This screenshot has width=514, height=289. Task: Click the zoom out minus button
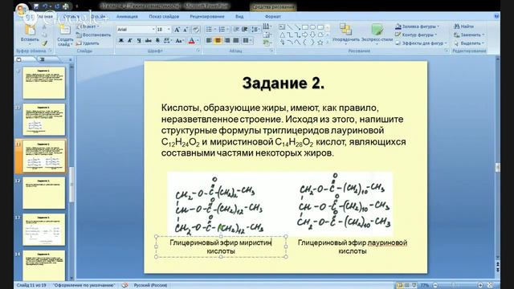coord(435,286)
